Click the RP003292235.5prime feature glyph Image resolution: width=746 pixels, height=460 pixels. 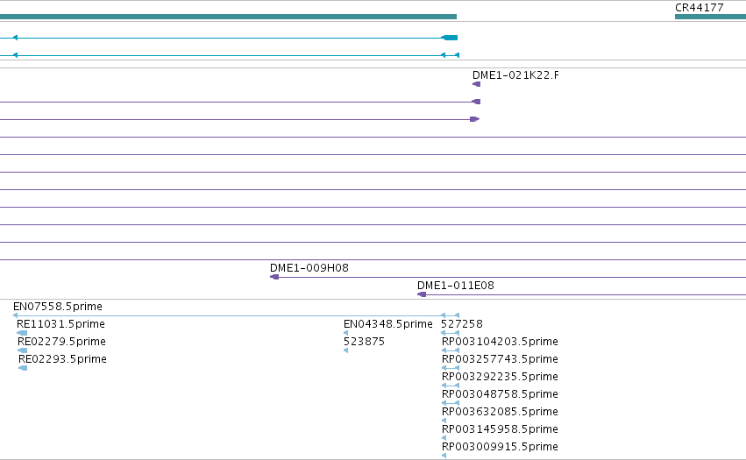click(x=451, y=386)
